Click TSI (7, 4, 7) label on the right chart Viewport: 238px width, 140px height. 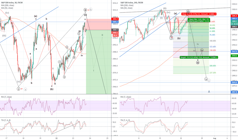pos(125,120)
